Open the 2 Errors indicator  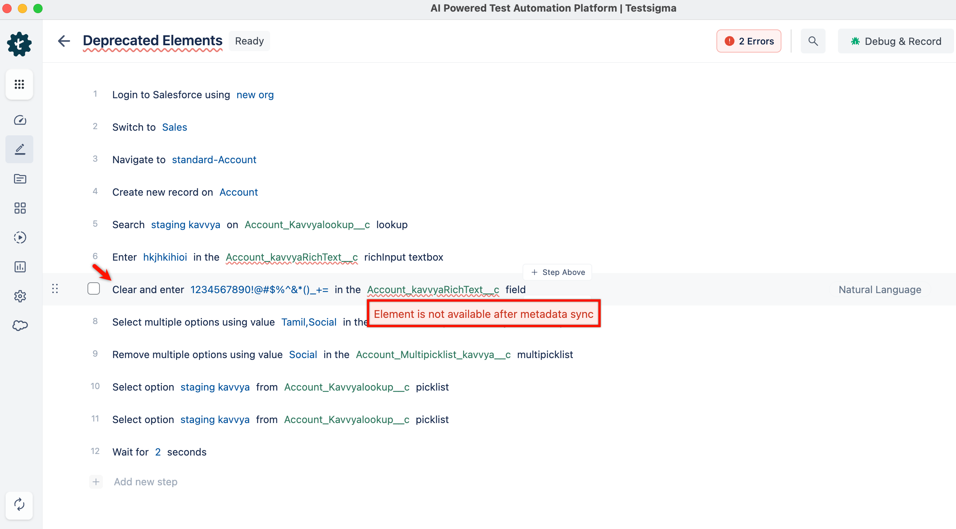click(x=749, y=41)
